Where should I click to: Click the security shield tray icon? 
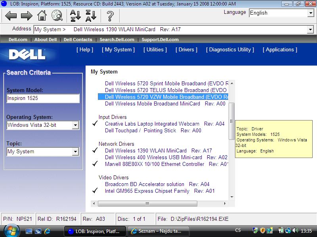coord(262,230)
